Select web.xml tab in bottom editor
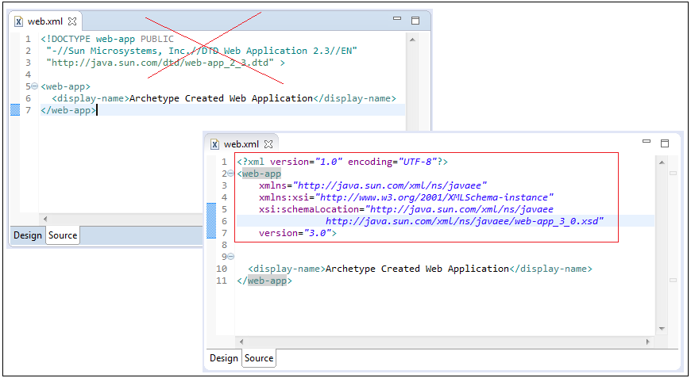 [x=242, y=144]
